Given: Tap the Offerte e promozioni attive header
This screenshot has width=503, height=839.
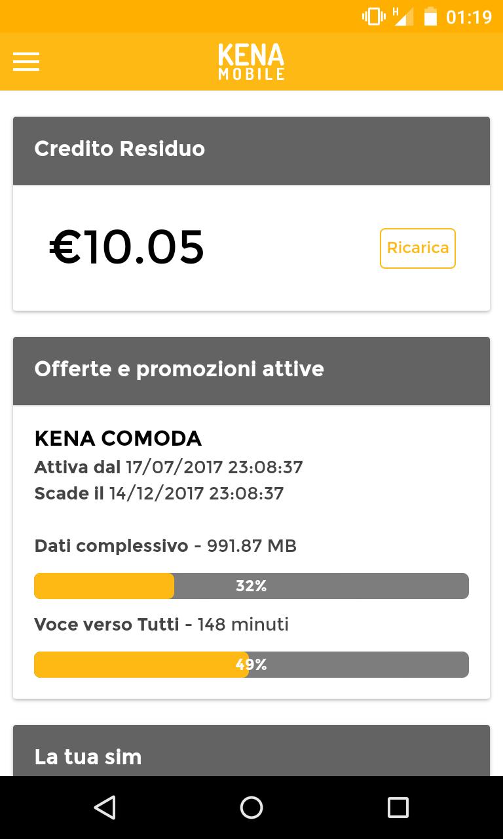Looking at the screenshot, I should 251,370.
